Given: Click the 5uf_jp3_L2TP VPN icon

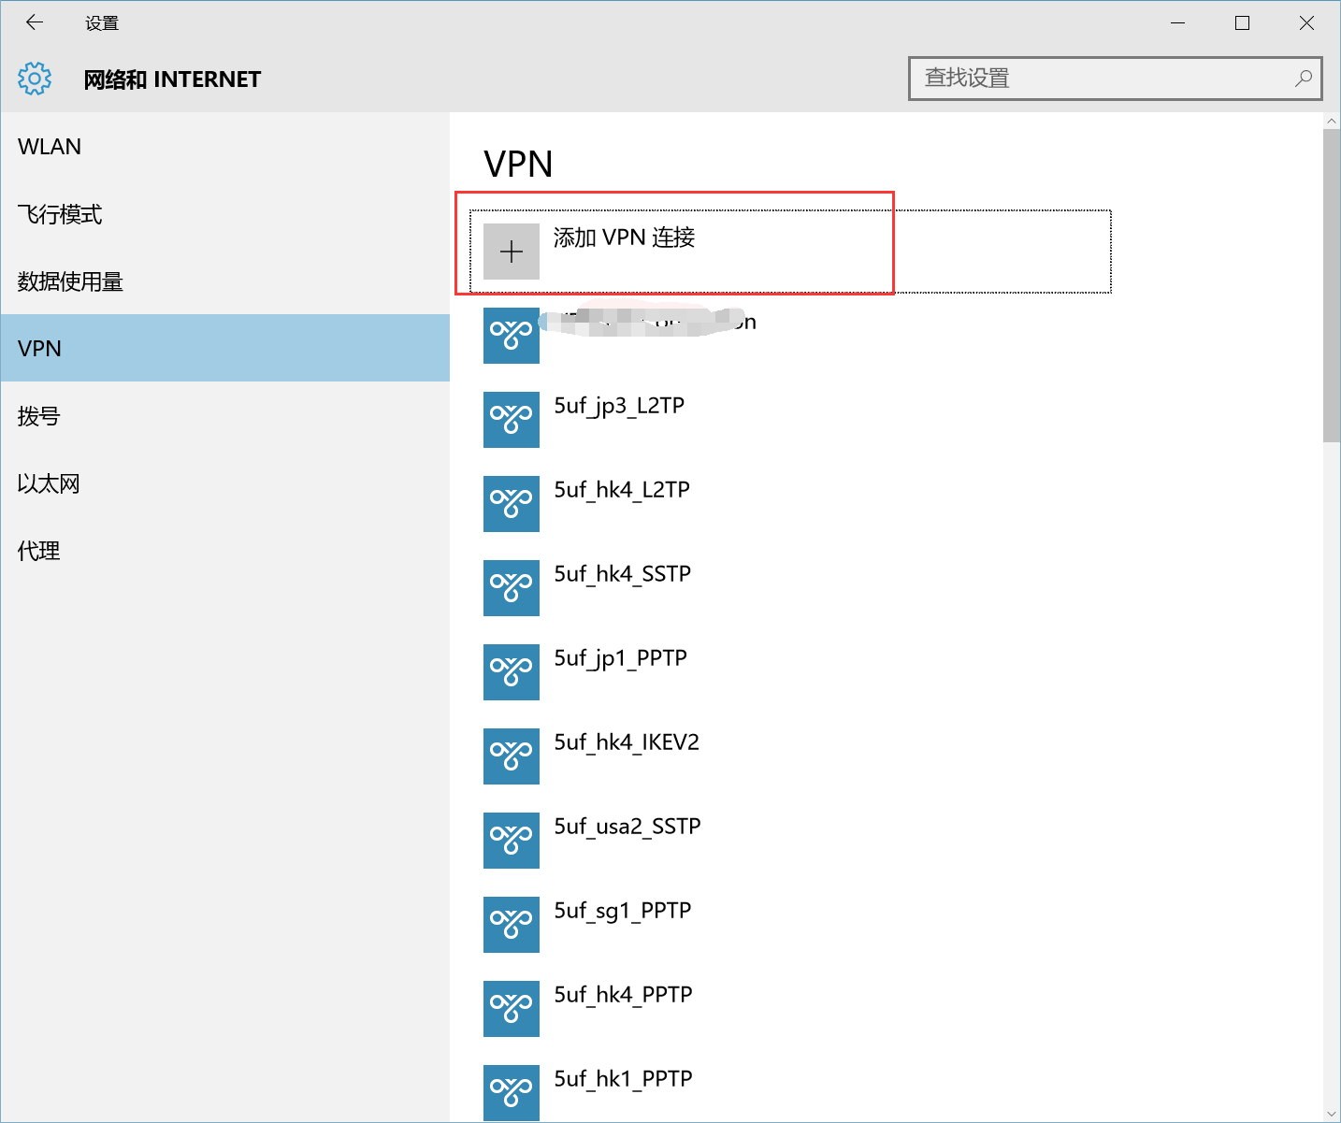Looking at the screenshot, I should click(511, 420).
